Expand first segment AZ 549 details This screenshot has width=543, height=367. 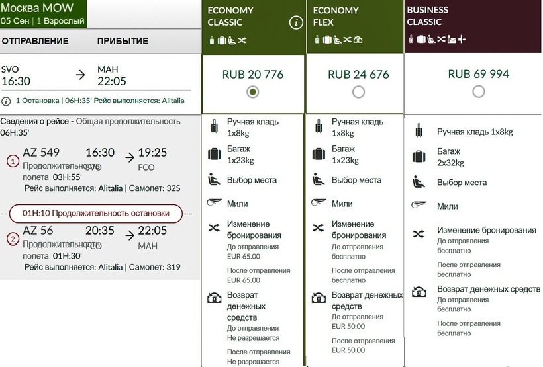pyautogui.click(x=13, y=161)
